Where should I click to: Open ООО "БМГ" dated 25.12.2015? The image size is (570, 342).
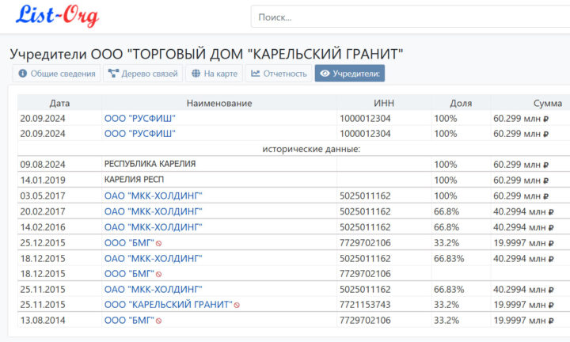coord(129,243)
